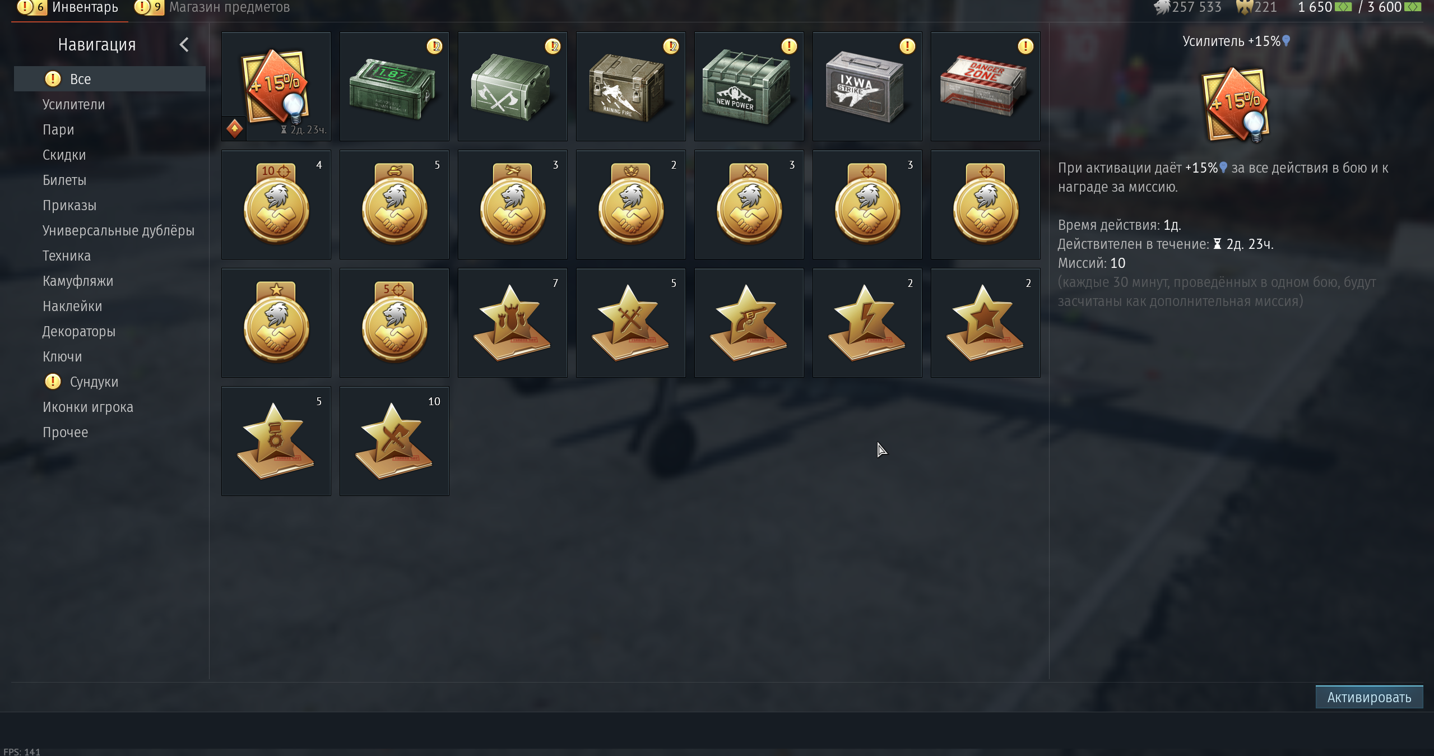The height and width of the screenshot is (756, 1434).
Task: Switch to the Магазин предметов tab
Action: 229,7
